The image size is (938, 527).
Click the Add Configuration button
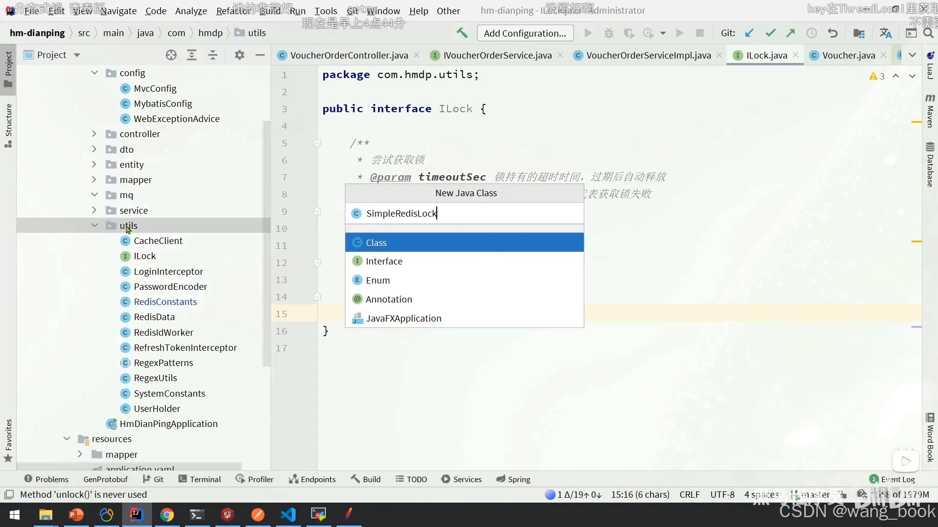click(x=525, y=33)
